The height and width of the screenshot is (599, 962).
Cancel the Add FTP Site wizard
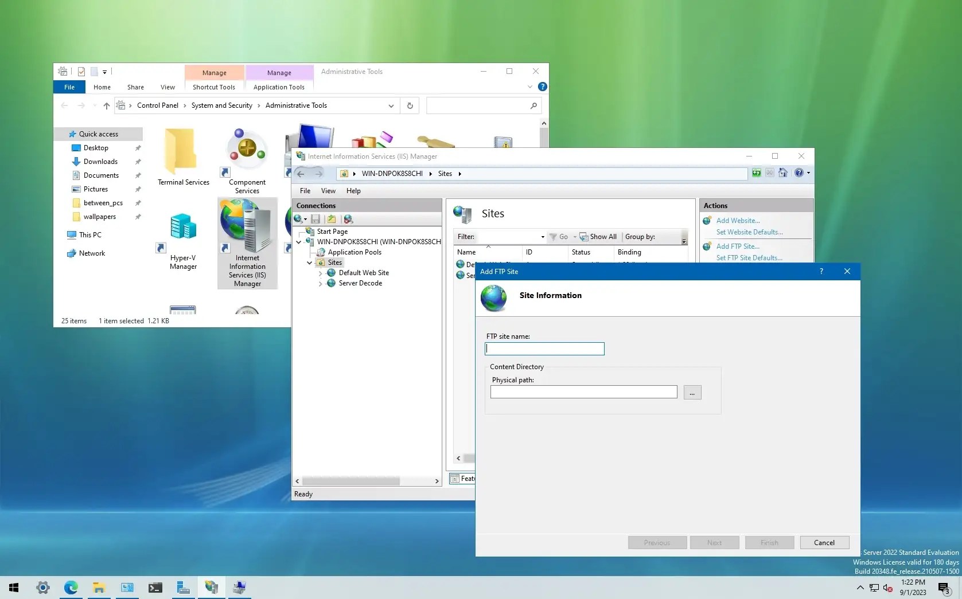click(824, 542)
